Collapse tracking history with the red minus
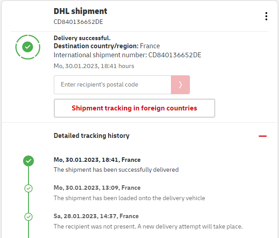Image resolution: width=279 pixels, height=238 pixels. (x=263, y=136)
